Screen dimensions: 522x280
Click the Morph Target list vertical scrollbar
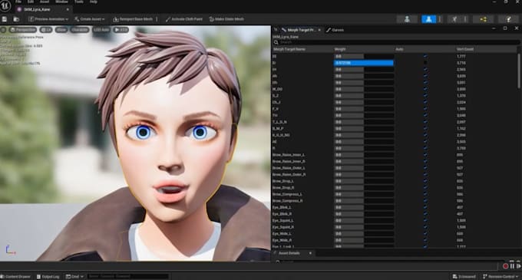click(519, 71)
